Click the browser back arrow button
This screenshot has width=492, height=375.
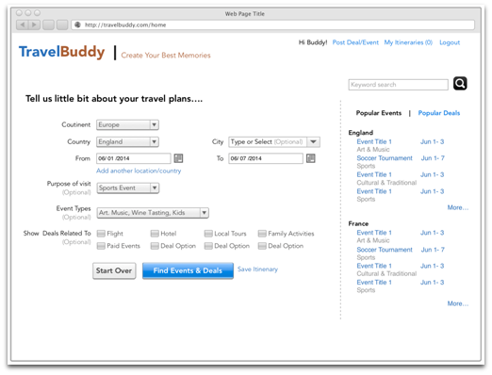tap(22, 24)
